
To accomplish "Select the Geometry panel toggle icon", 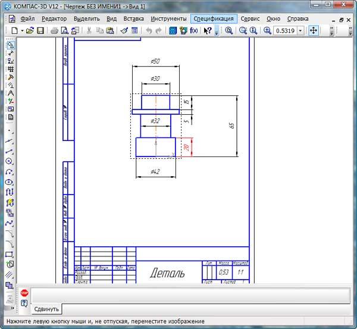I will click(x=11, y=45).
